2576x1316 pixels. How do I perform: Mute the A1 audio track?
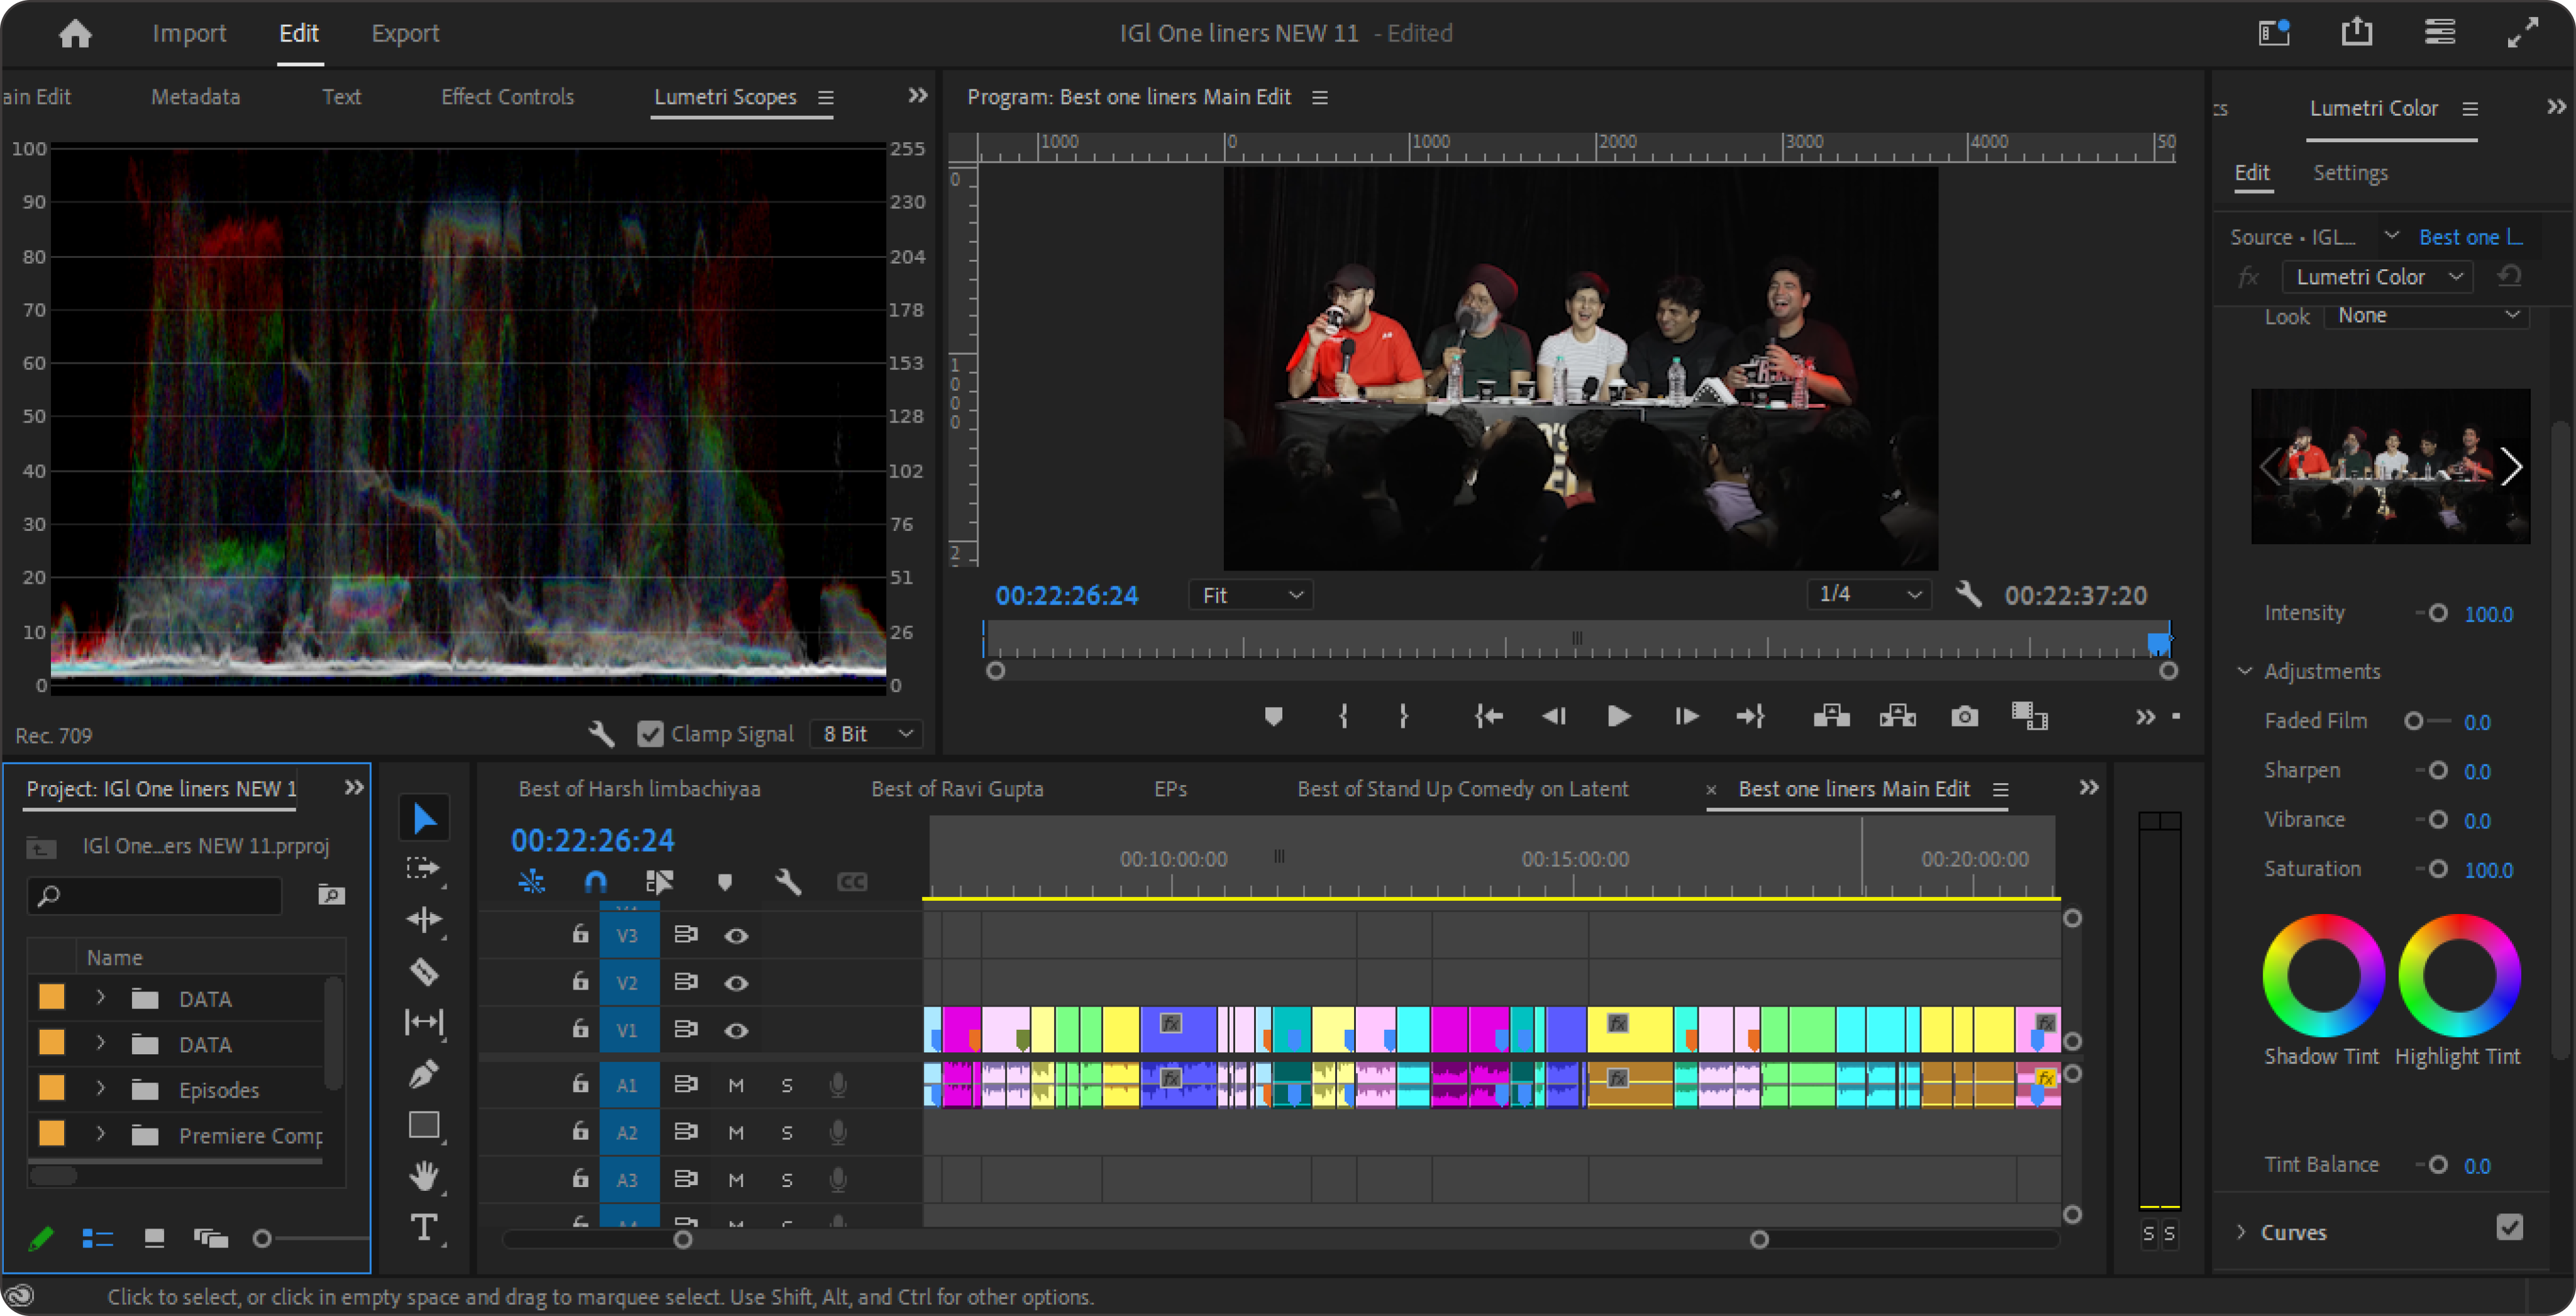click(x=736, y=1085)
